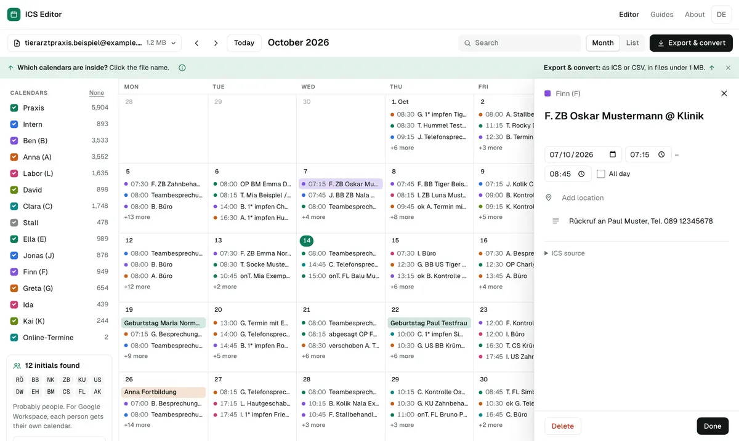Click the people icon next to '12 initials found'

click(17, 365)
